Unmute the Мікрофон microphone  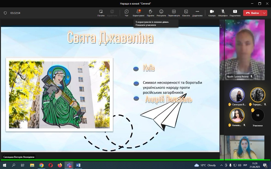click(223, 13)
